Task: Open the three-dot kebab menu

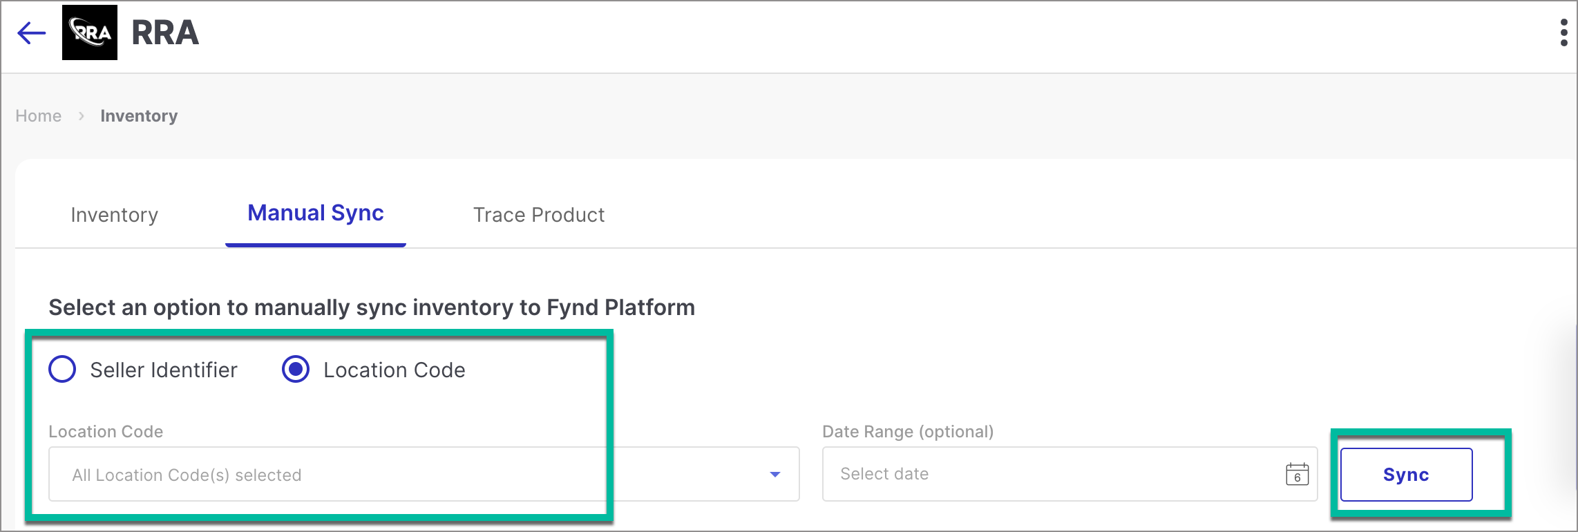Action: point(1564,32)
